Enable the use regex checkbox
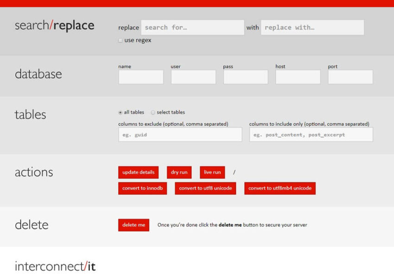 click(120, 40)
